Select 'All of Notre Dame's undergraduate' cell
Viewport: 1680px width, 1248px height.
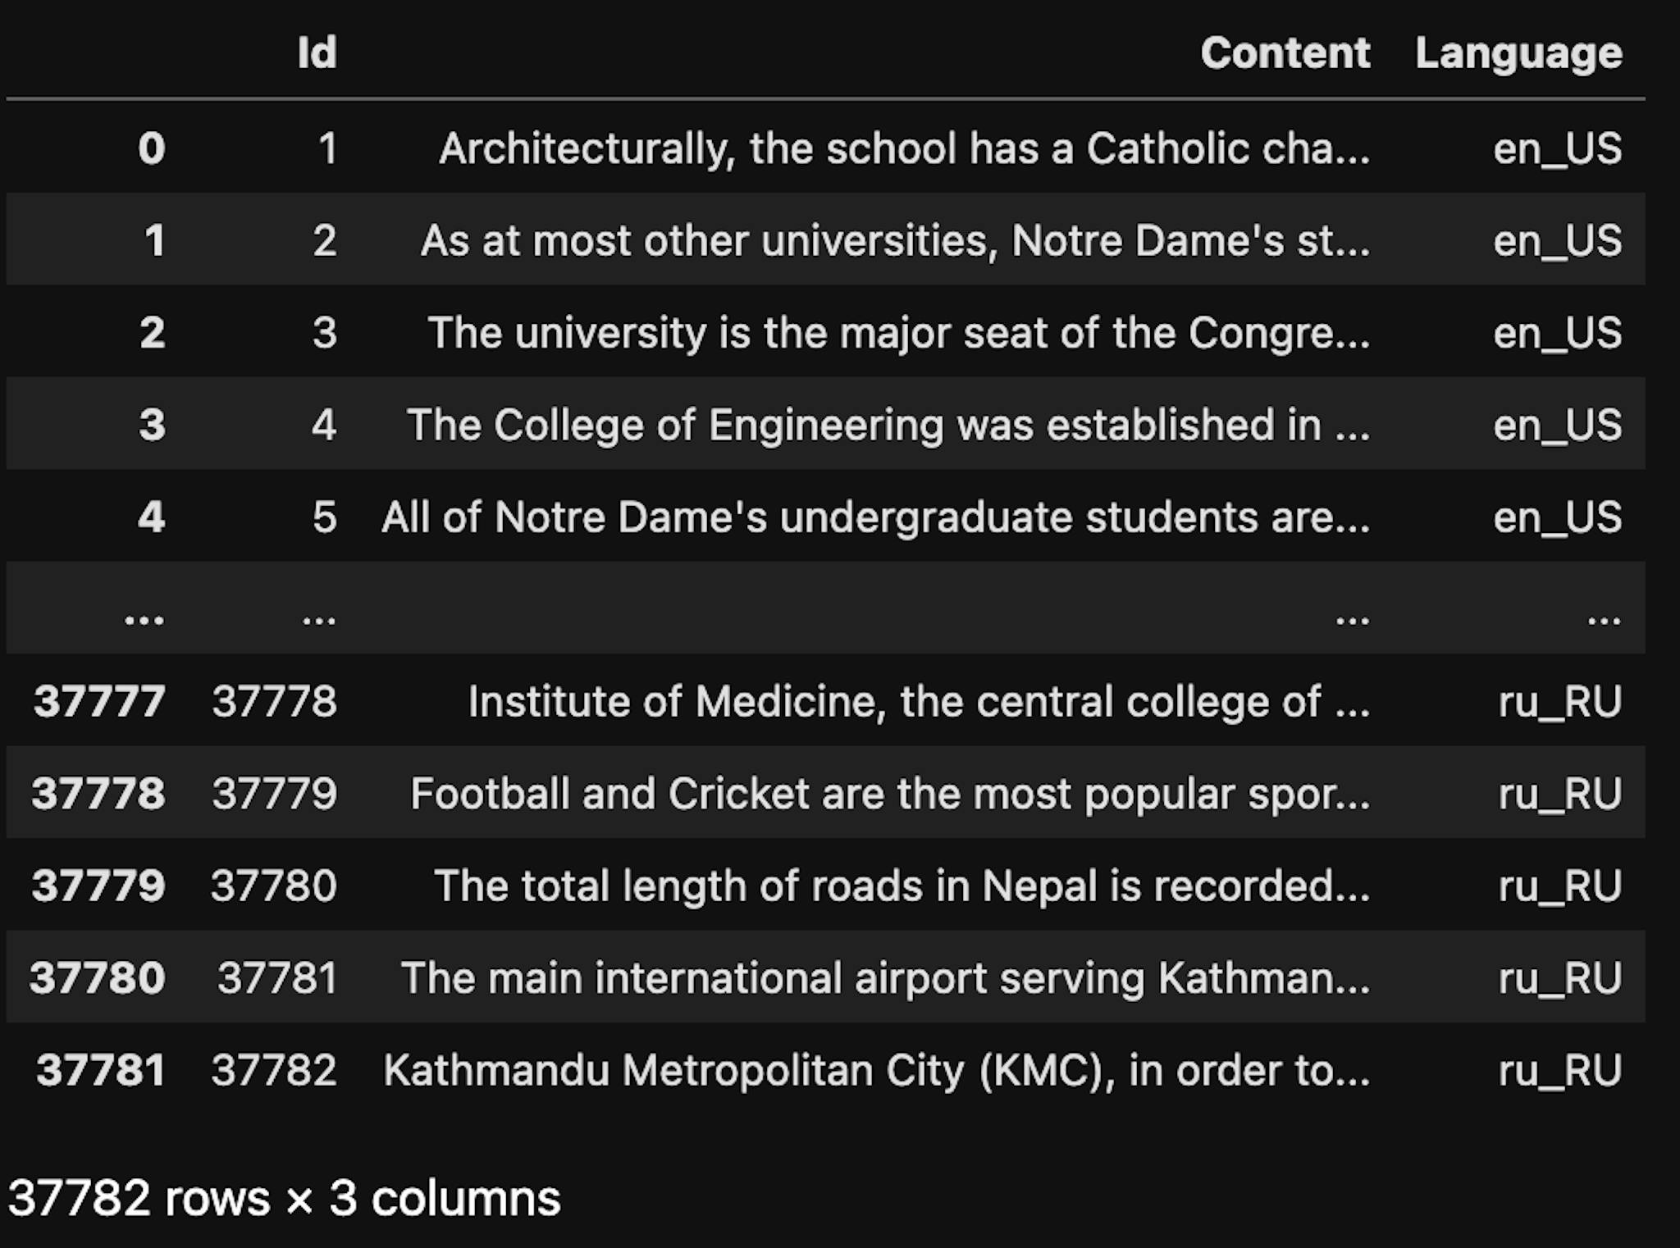[x=875, y=517]
